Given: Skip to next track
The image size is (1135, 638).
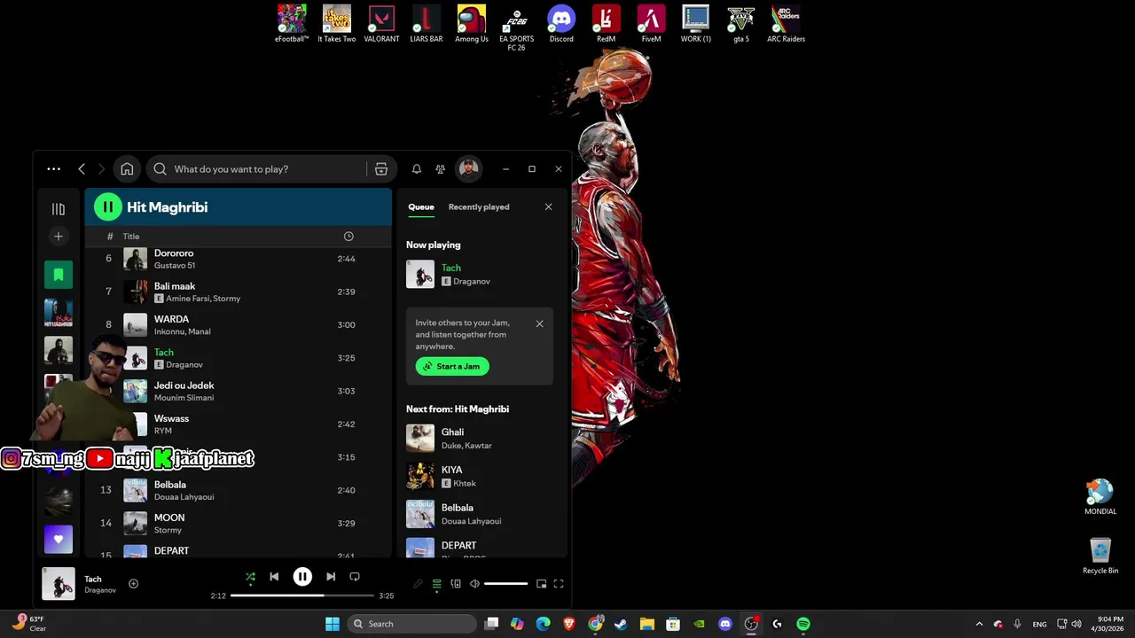Looking at the screenshot, I should tap(331, 577).
